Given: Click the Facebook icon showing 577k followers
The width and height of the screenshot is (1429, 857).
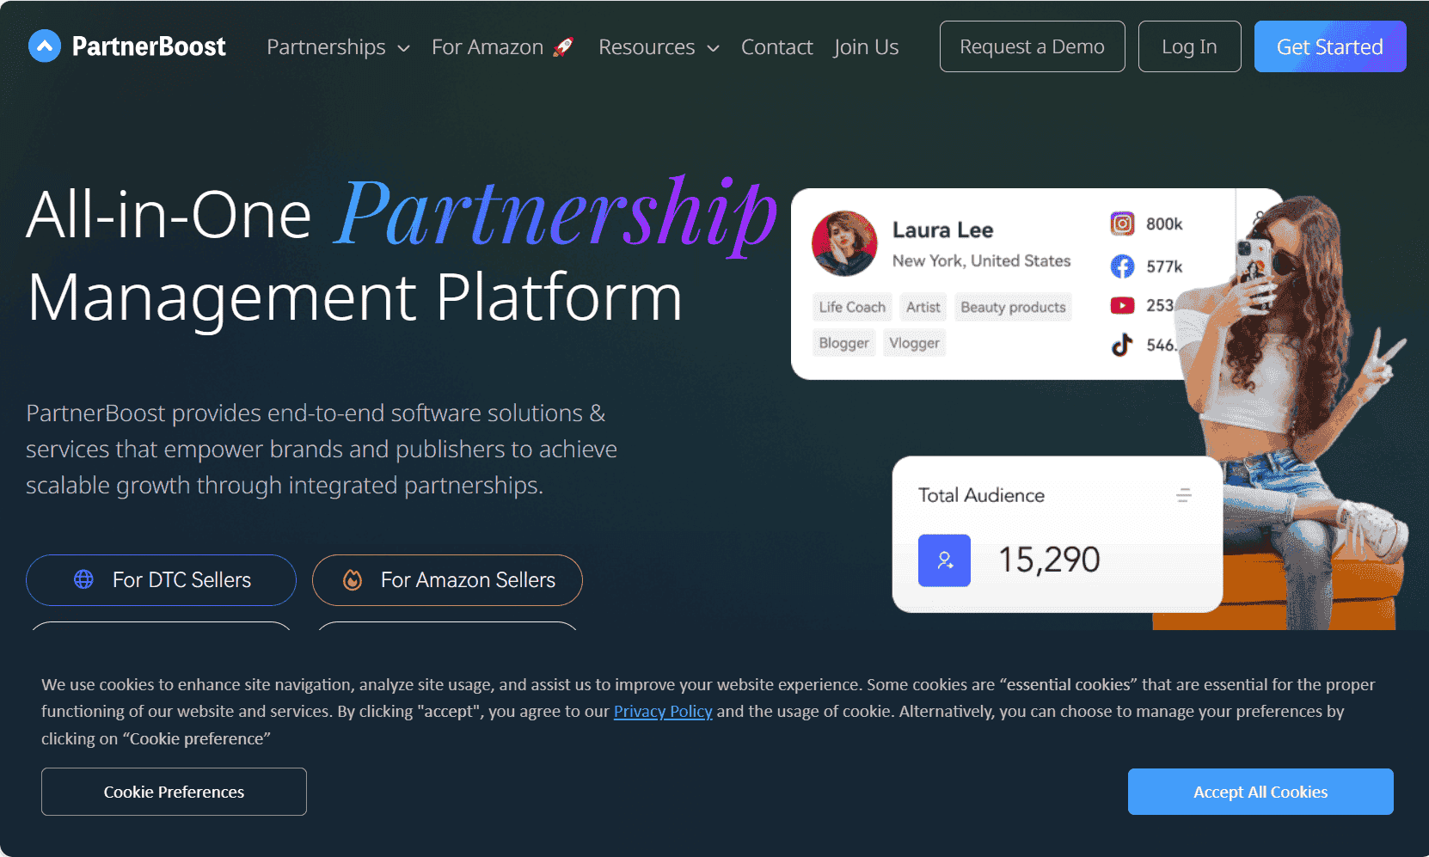Looking at the screenshot, I should click(x=1122, y=266).
